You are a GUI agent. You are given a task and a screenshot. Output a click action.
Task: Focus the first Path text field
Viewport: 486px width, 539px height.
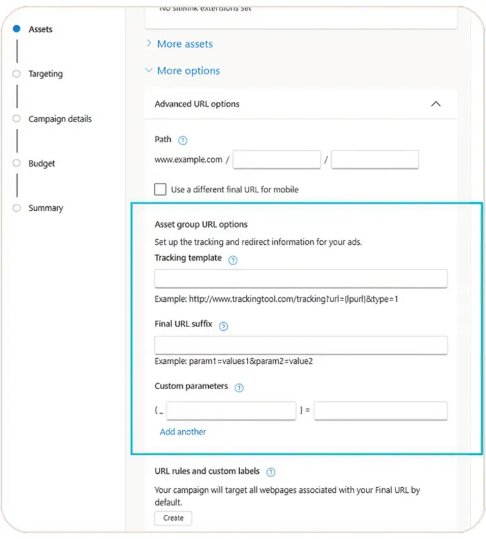277,159
